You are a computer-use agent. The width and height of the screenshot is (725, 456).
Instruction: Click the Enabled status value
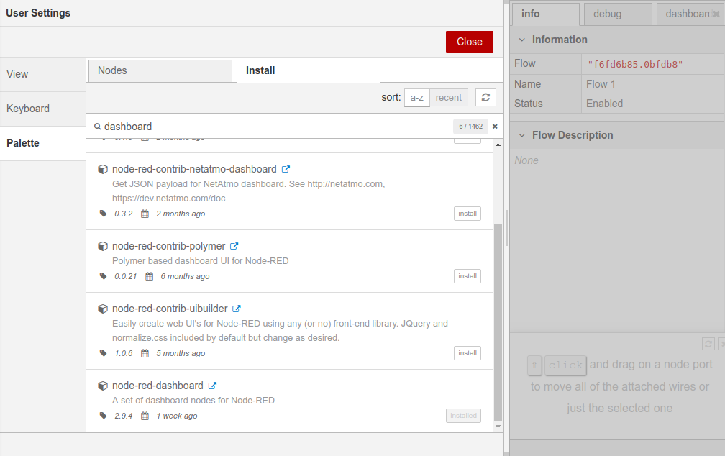(x=604, y=104)
